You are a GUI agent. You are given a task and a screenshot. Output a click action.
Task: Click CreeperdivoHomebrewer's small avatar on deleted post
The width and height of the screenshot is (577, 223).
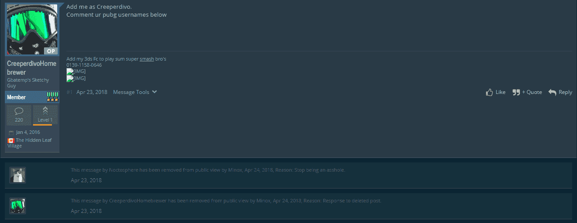point(18,206)
